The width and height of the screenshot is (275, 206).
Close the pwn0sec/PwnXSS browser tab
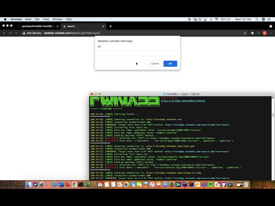point(58,26)
